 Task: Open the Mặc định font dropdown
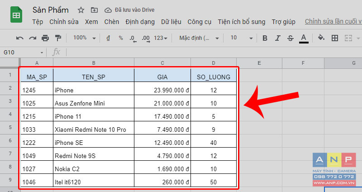199,38
